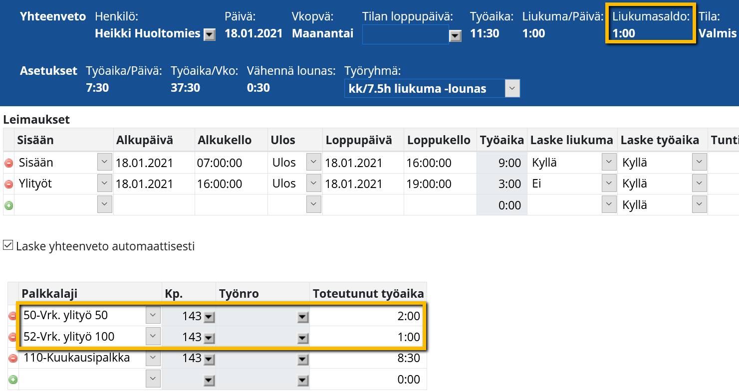Add new stamp row with green plus icon

[8, 205]
